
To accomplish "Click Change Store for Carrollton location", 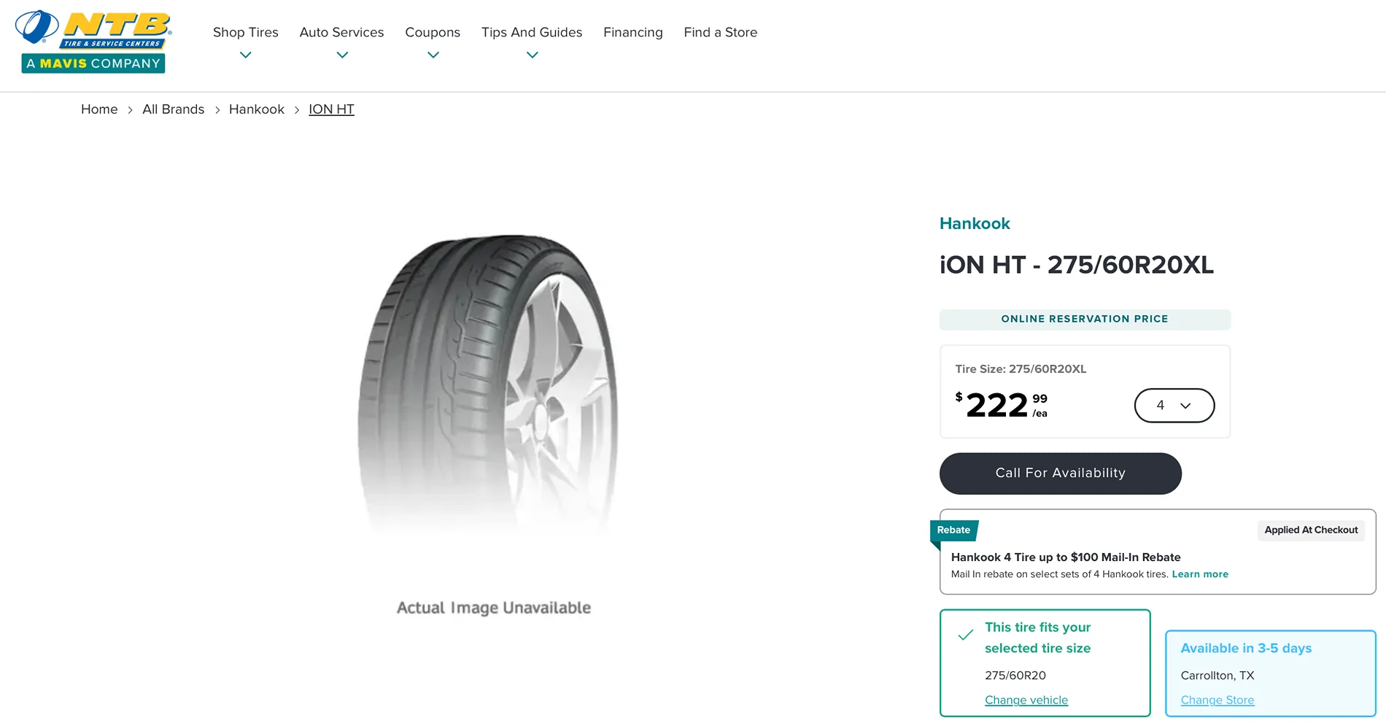I will point(1217,699).
